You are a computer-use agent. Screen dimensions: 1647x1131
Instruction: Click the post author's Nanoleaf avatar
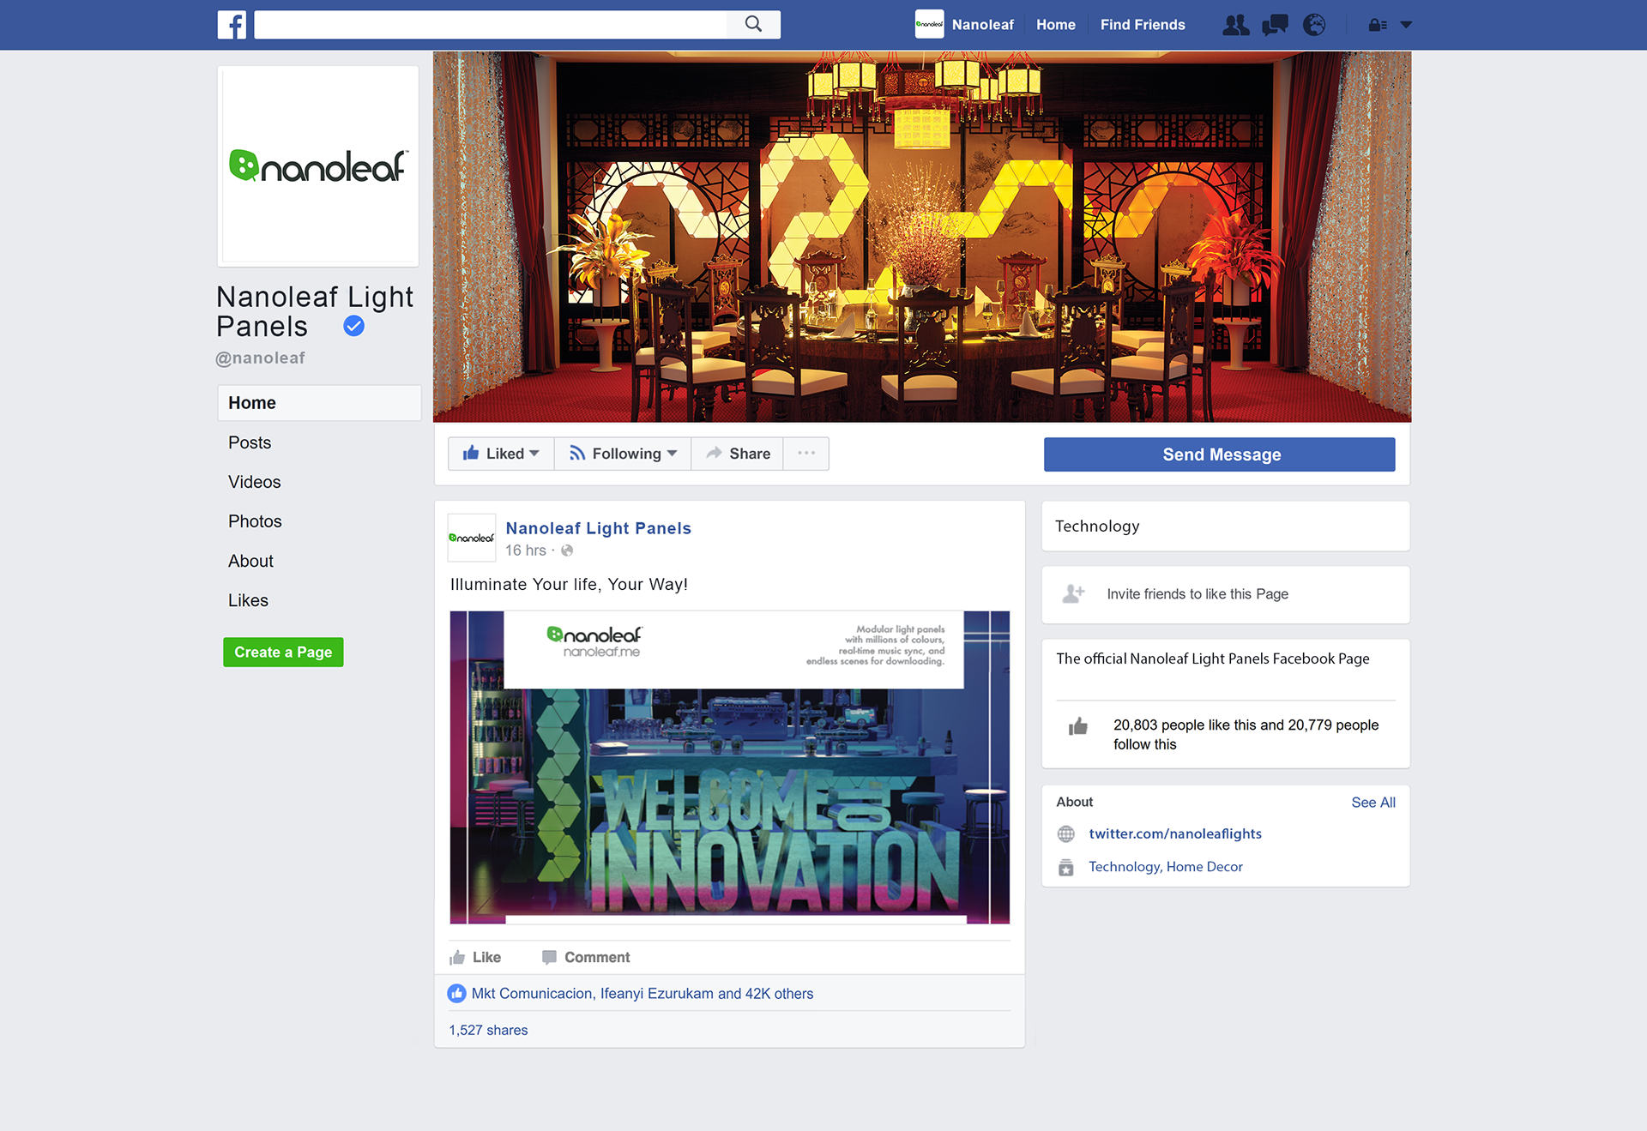coord(472,538)
